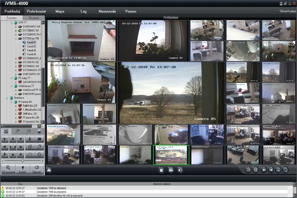
Task: Click the PTZ pan left arrow
Action: pyautogui.click(x=5, y=147)
